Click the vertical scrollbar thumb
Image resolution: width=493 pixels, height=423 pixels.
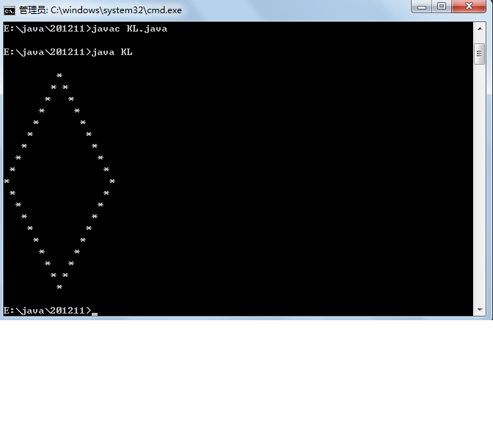click(x=479, y=54)
